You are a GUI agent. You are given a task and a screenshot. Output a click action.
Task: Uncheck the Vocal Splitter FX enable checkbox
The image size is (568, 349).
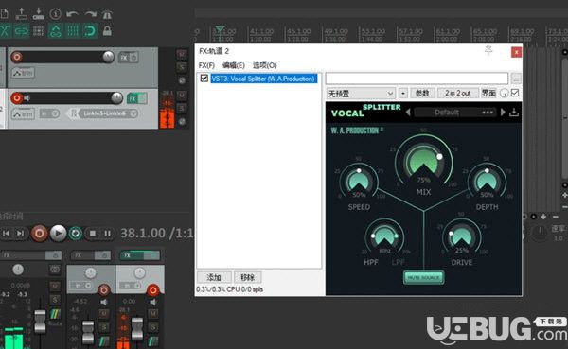coord(204,79)
